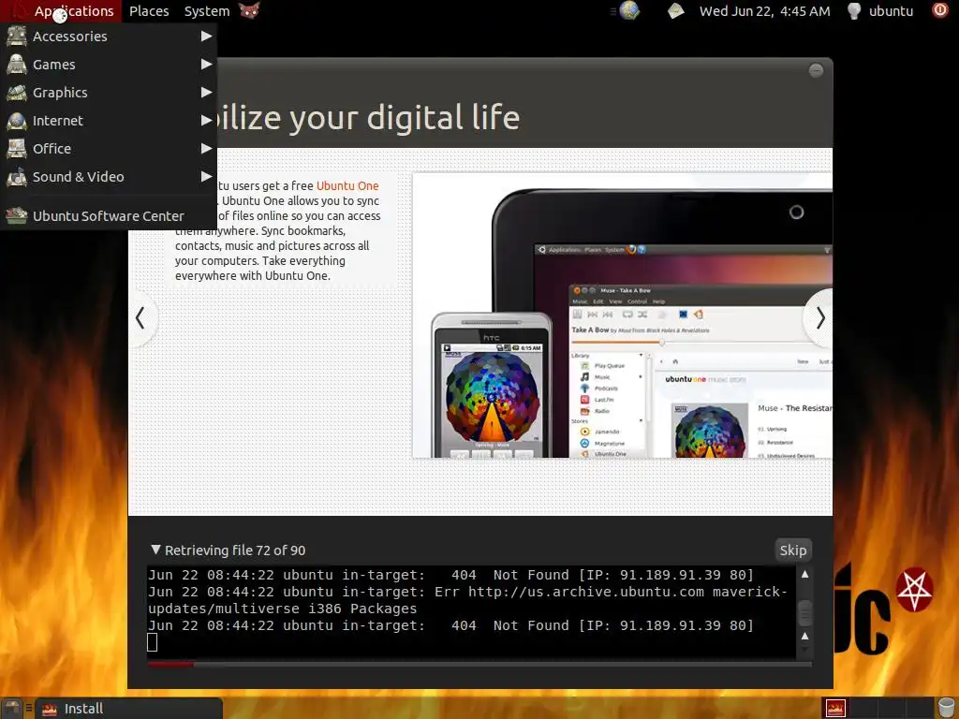Open the mail envelope indicator

(x=675, y=11)
